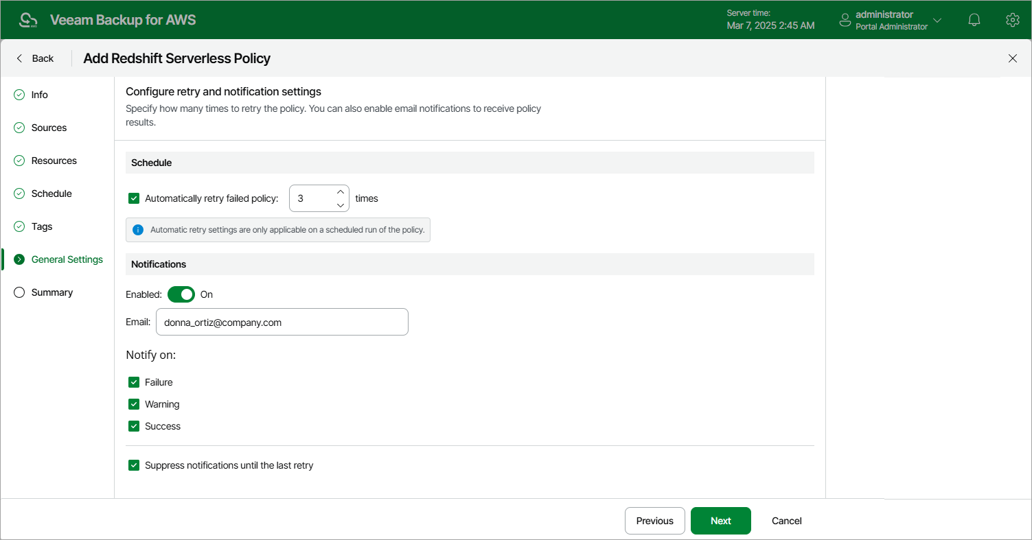The height and width of the screenshot is (540, 1032).
Task: Expand the administrator account dropdown
Action: click(x=937, y=21)
